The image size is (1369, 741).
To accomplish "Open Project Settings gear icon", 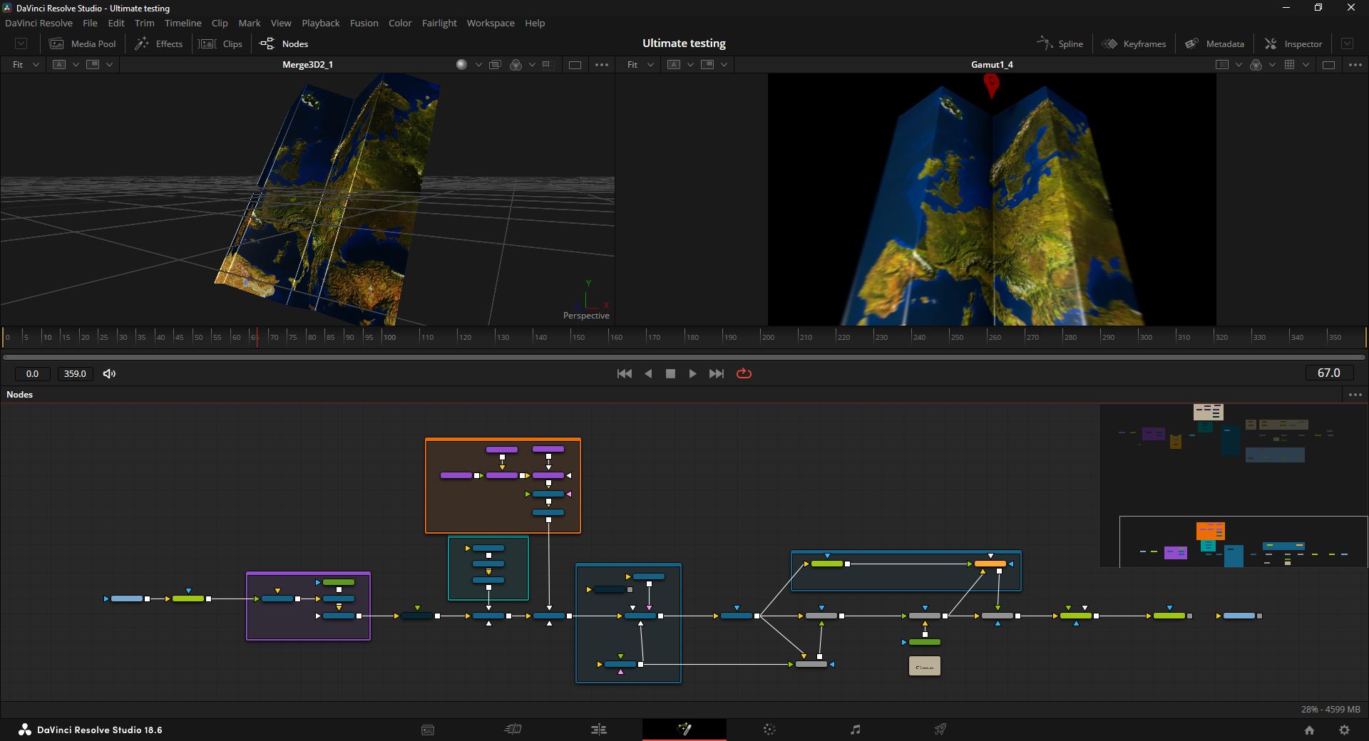I will tap(1344, 730).
